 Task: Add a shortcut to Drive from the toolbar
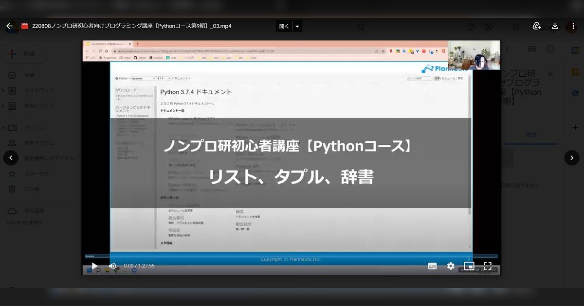tap(536, 27)
